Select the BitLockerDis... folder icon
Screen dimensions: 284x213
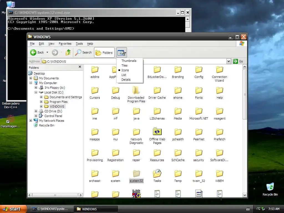157,70
